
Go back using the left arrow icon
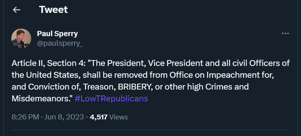click(17, 10)
